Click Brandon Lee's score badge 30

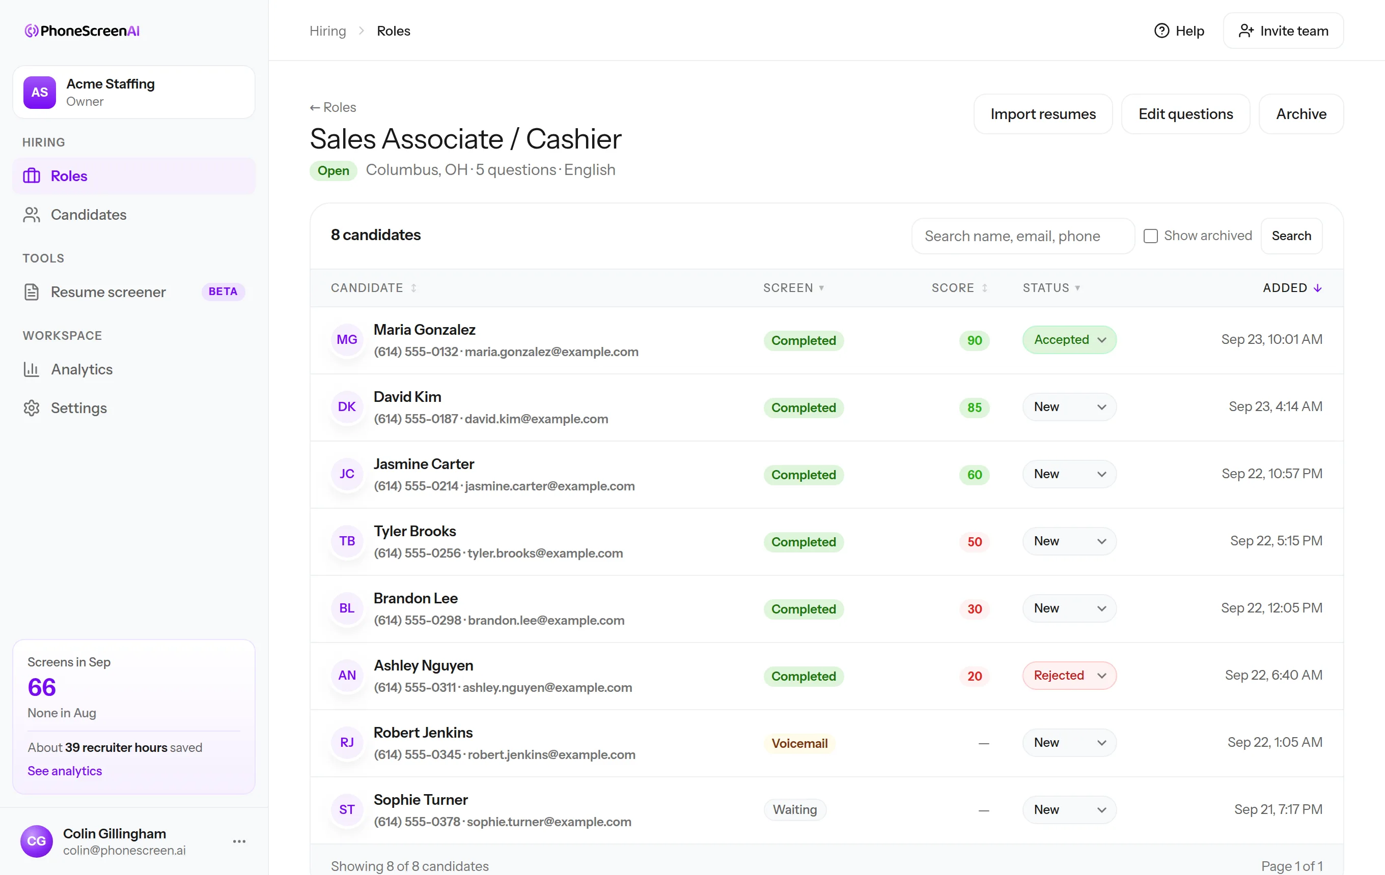(x=974, y=608)
